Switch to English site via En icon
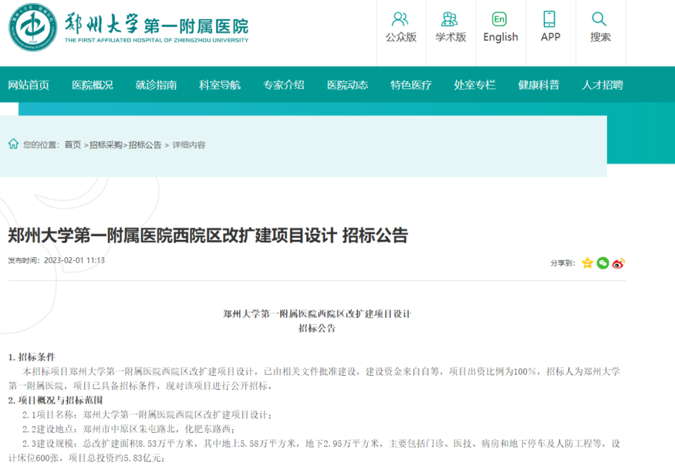675x467 pixels. tap(499, 19)
